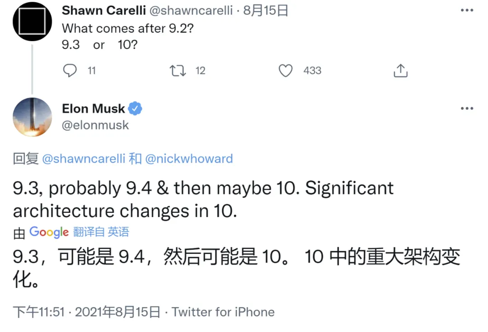Click the @shawncarelli handle in the tweet header
The width and height of the screenshot is (488, 332).
(x=191, y=10)
